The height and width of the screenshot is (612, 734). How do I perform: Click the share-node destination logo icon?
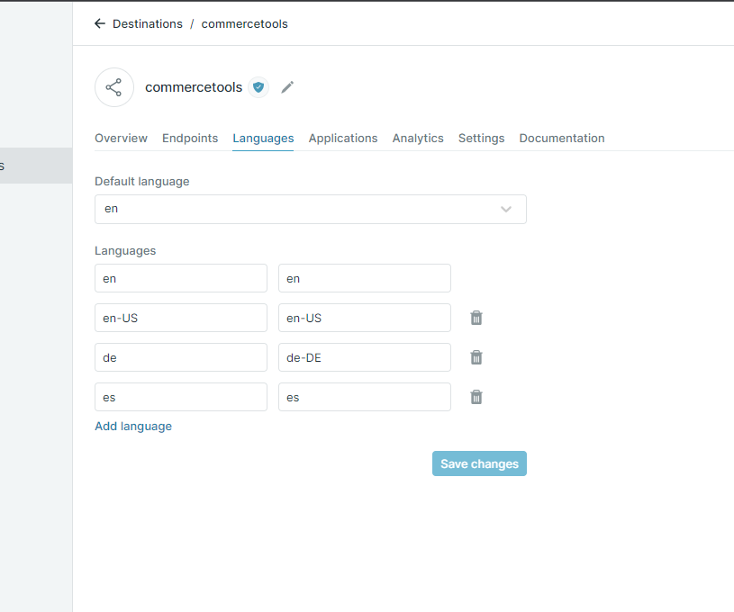pyautogui.click(x=114, y=87)
